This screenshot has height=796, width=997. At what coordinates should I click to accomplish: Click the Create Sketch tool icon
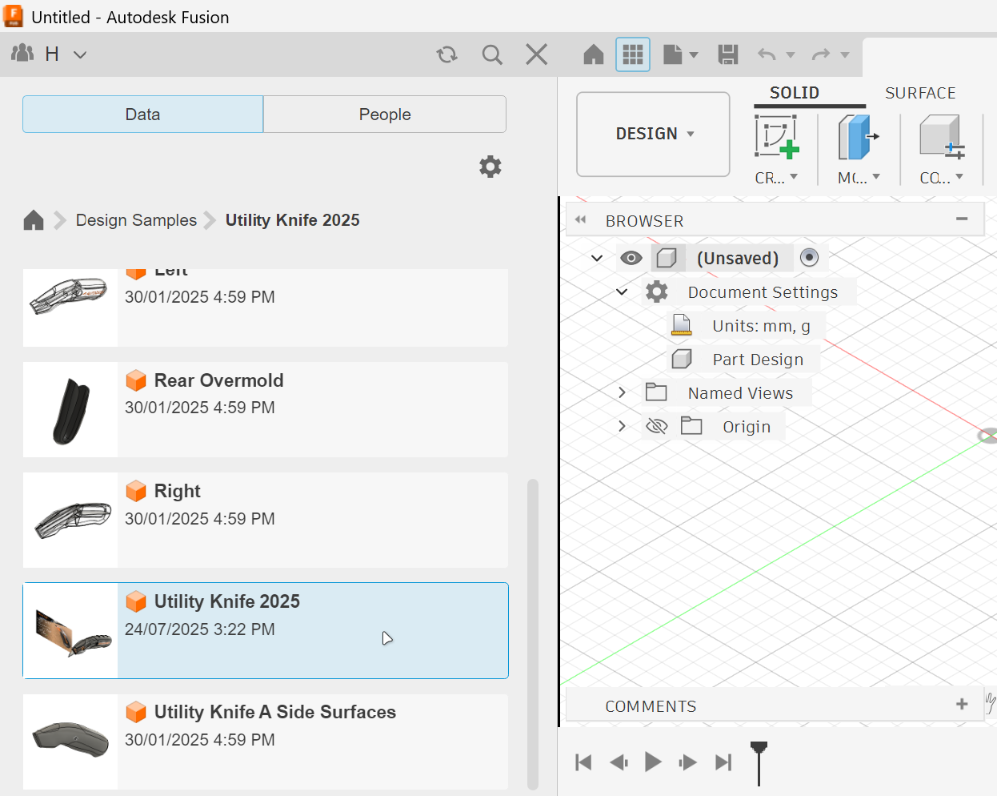point(777,137)
